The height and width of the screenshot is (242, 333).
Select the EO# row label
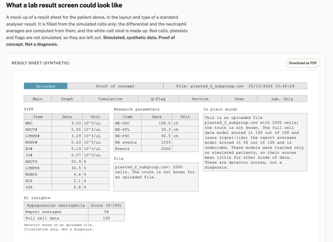pos(38,149)
